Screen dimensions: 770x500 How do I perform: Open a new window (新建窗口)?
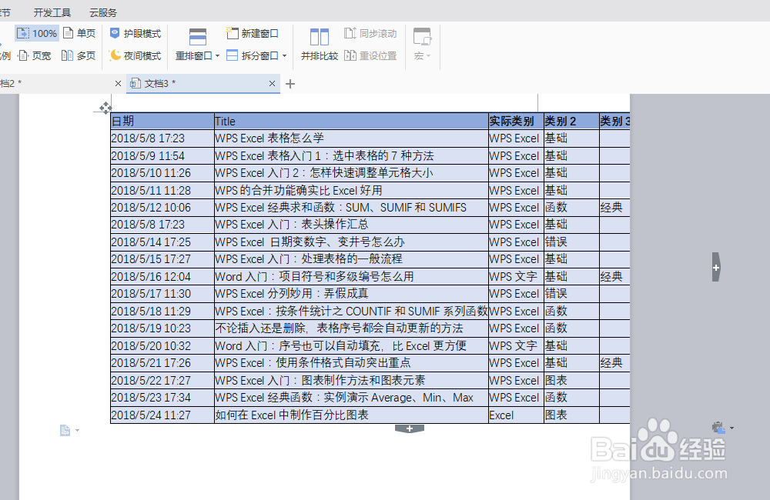[253, 33]
